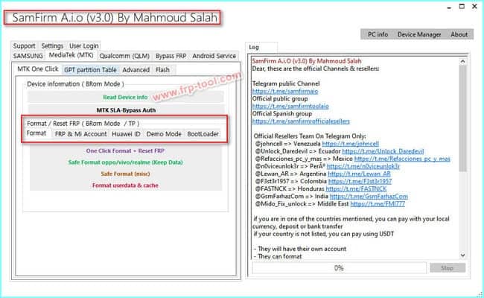The image size is (484, 298).
Task: Click Read Device info button
Action: click(x=125, y=98)
